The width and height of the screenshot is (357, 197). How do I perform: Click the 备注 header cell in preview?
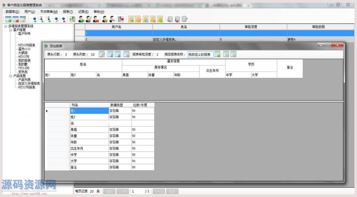point(290,68)
